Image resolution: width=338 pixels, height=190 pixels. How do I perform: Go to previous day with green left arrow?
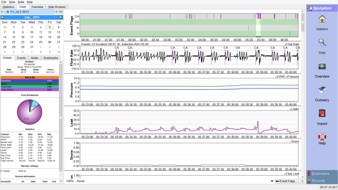click(x=3, y=12)
